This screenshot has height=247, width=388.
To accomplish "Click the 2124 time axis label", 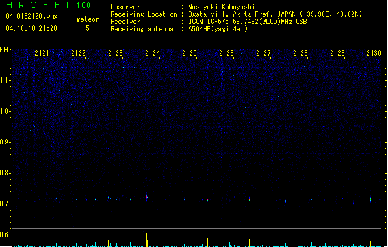I will (x=152, y=53).
